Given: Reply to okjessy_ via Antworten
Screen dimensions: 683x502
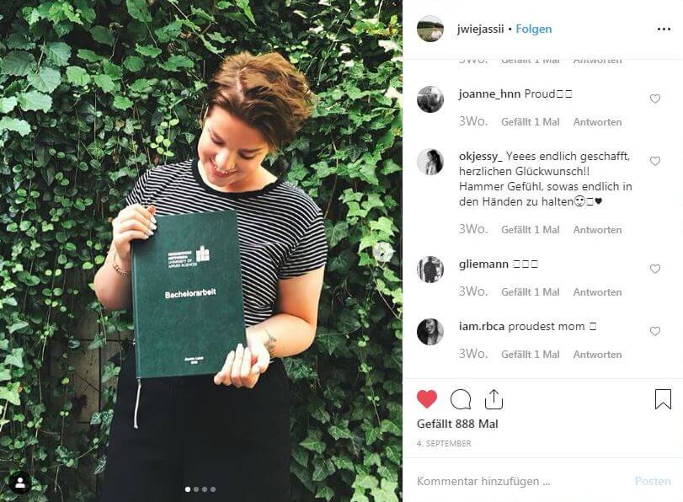Looking at the screenshot, I should (x=597, y=230).
